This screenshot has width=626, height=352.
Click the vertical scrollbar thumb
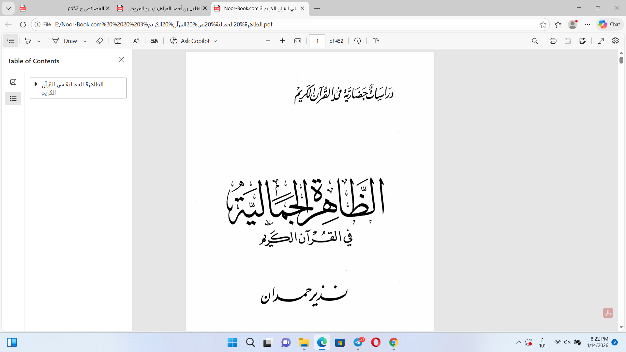(x=621, y=60)
